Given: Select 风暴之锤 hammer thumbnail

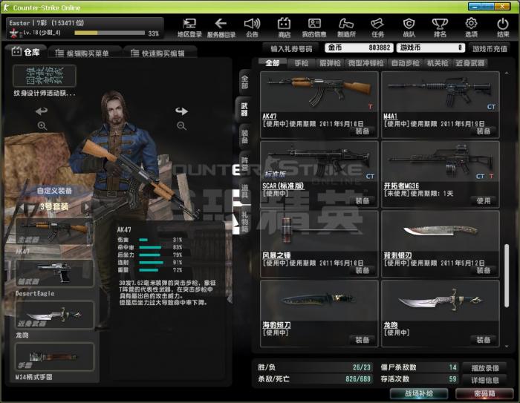Looking at the screenshot, I should click(319, 231).
